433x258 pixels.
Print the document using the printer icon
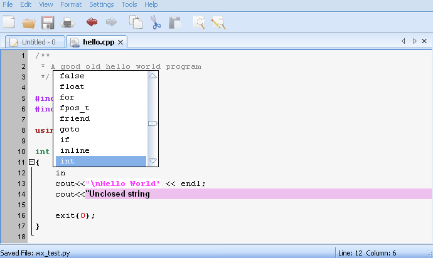pyautogui.click(x=67, y=23)
